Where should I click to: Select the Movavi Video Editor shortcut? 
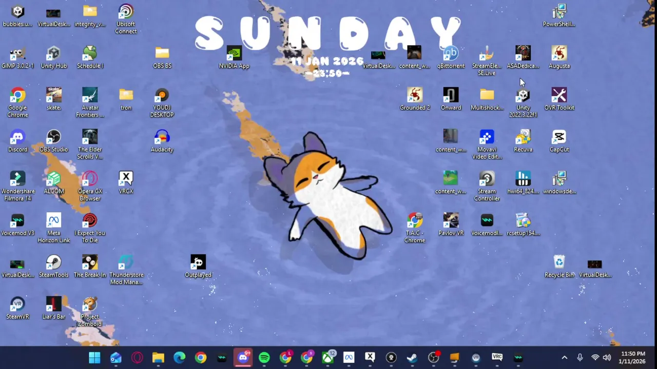tap(487, 145)
